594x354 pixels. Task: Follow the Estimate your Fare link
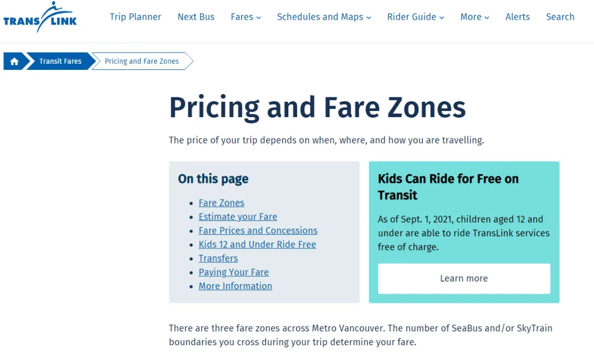pos(238,217)
